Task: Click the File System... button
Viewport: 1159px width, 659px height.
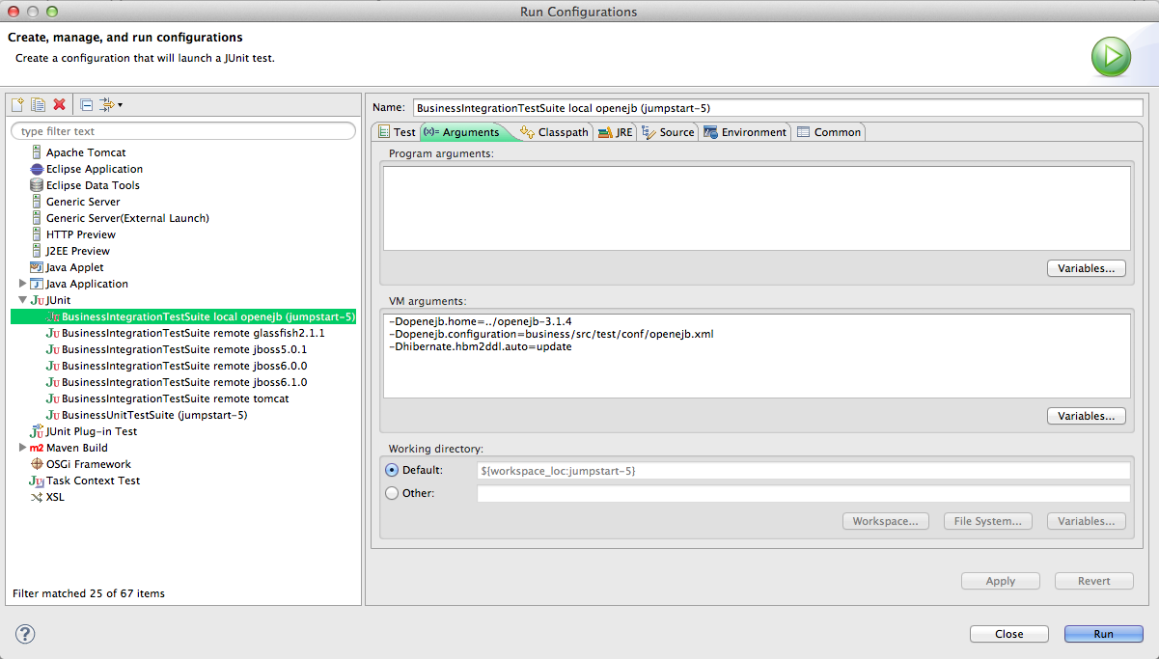Action: tap(988, 521)
